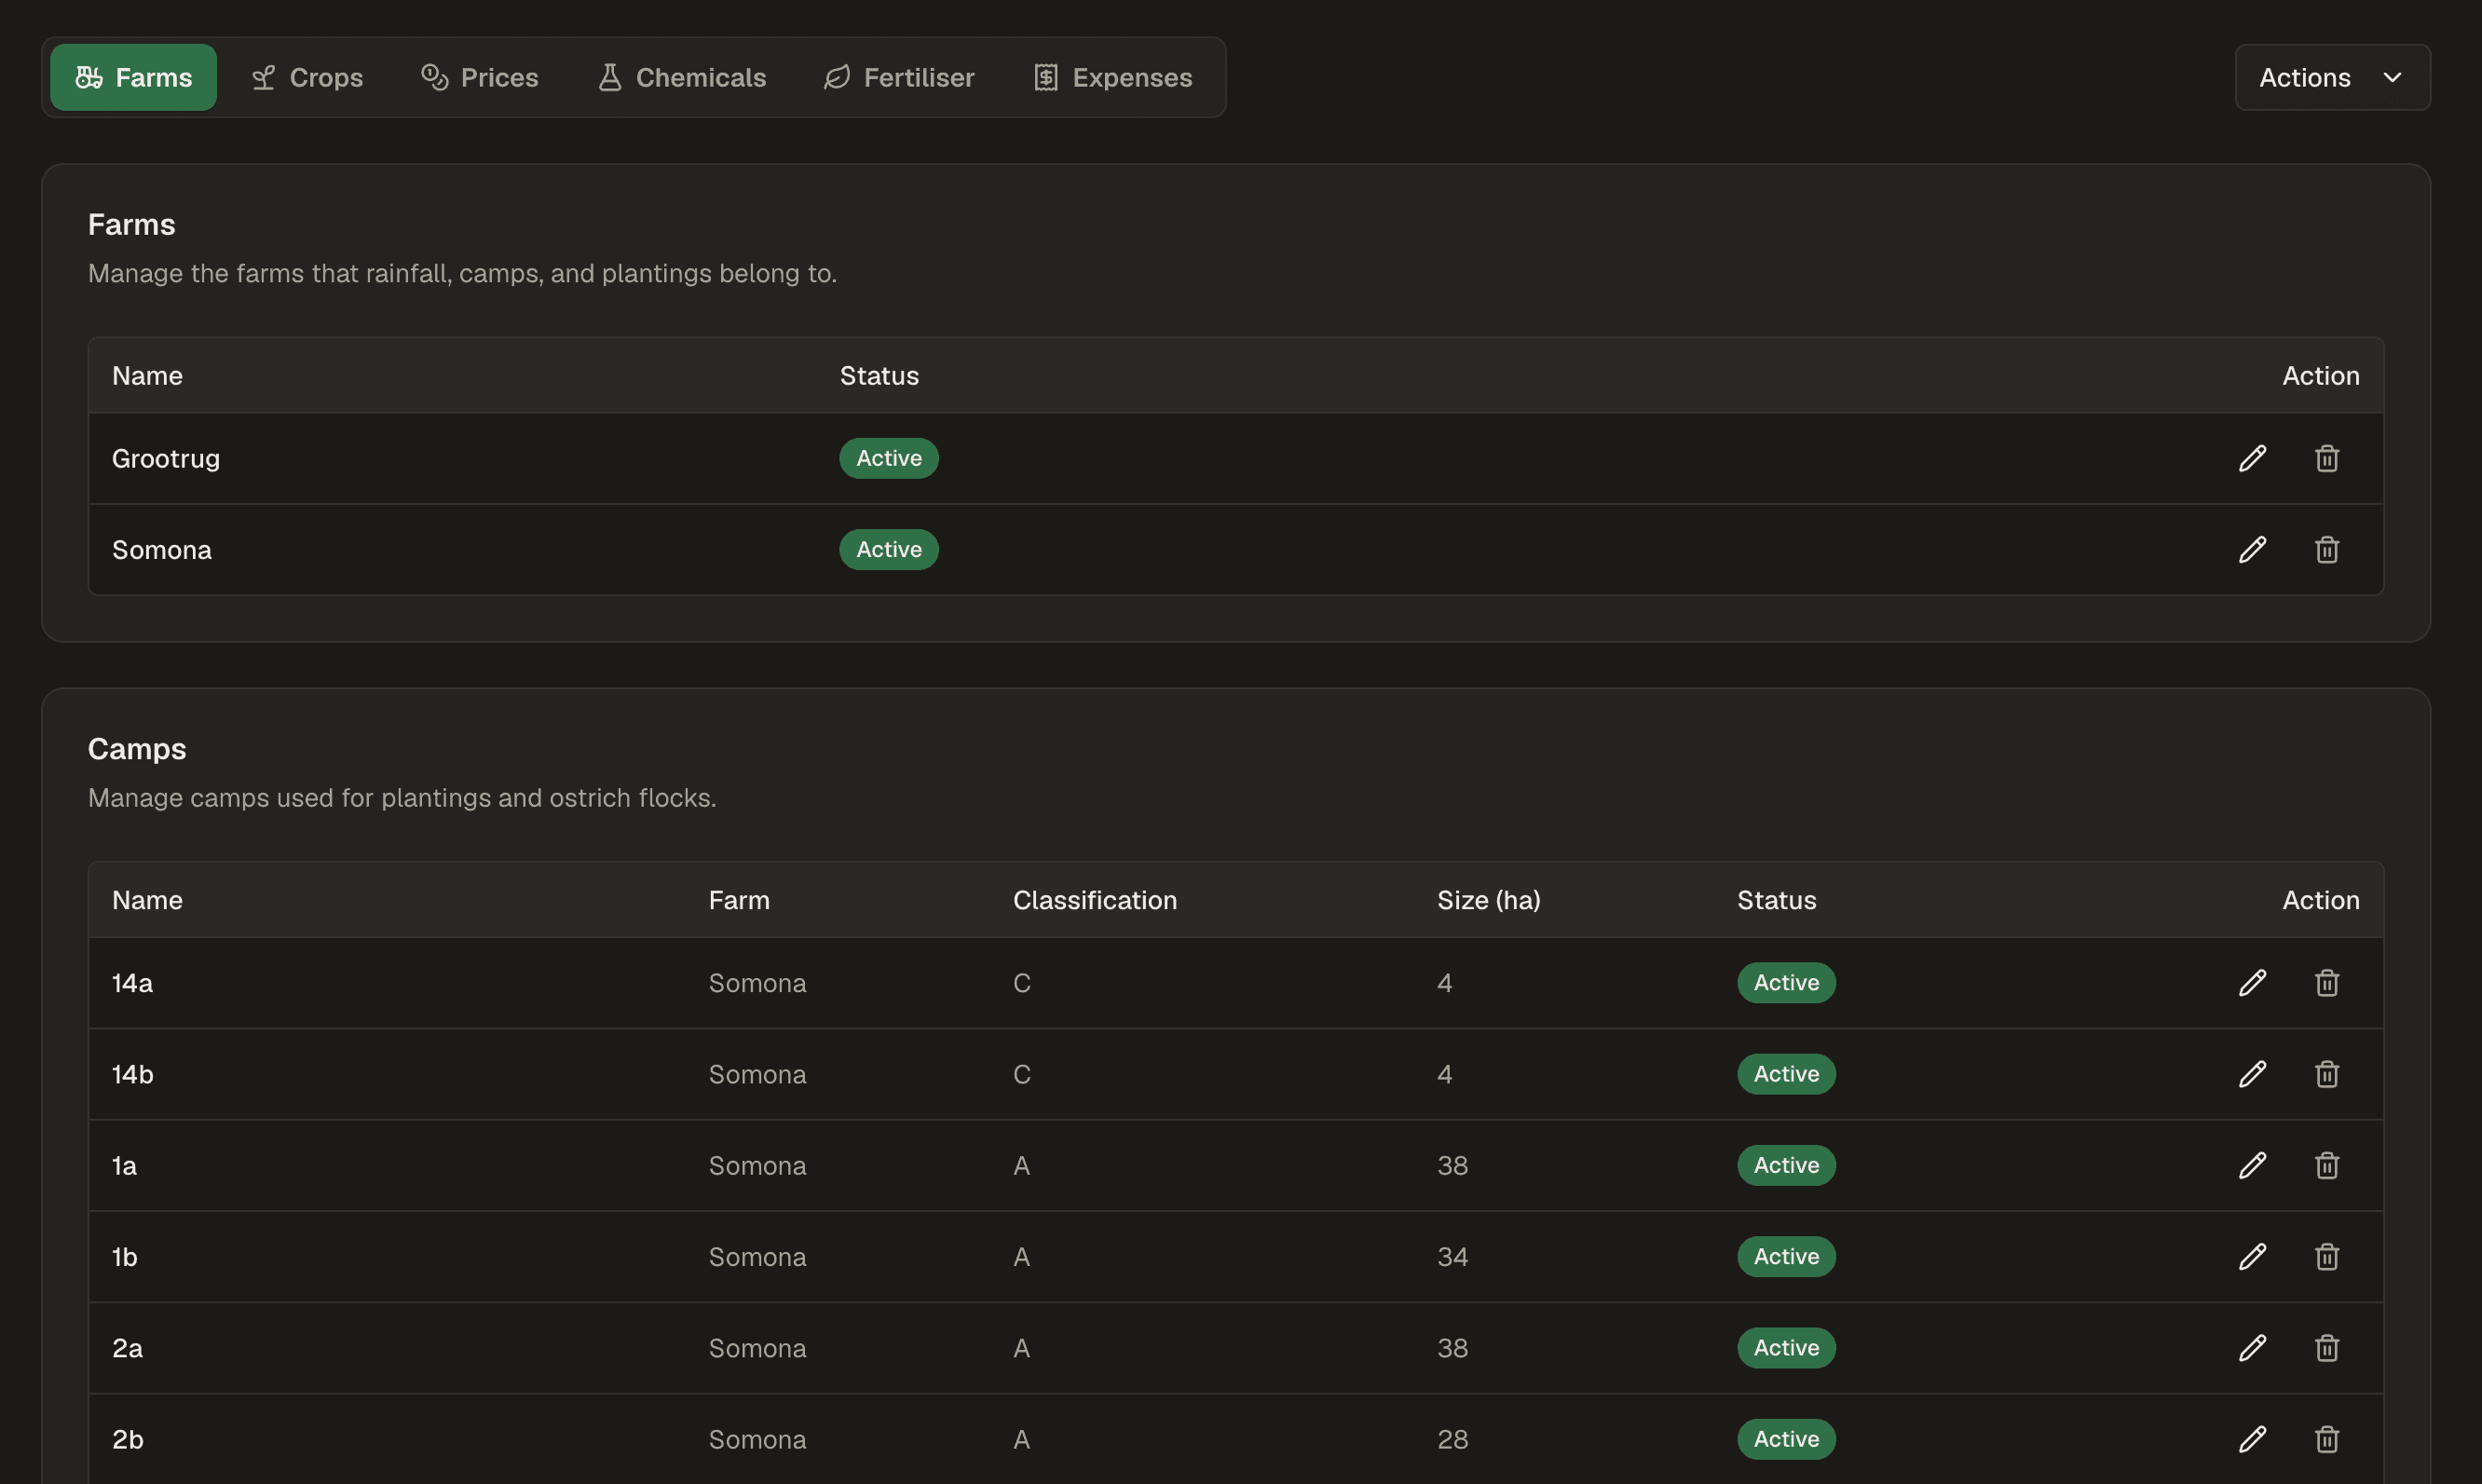Edit camp 14b with pencil icon
2482x1484 pixels.
click(x=2252, y=1074)
